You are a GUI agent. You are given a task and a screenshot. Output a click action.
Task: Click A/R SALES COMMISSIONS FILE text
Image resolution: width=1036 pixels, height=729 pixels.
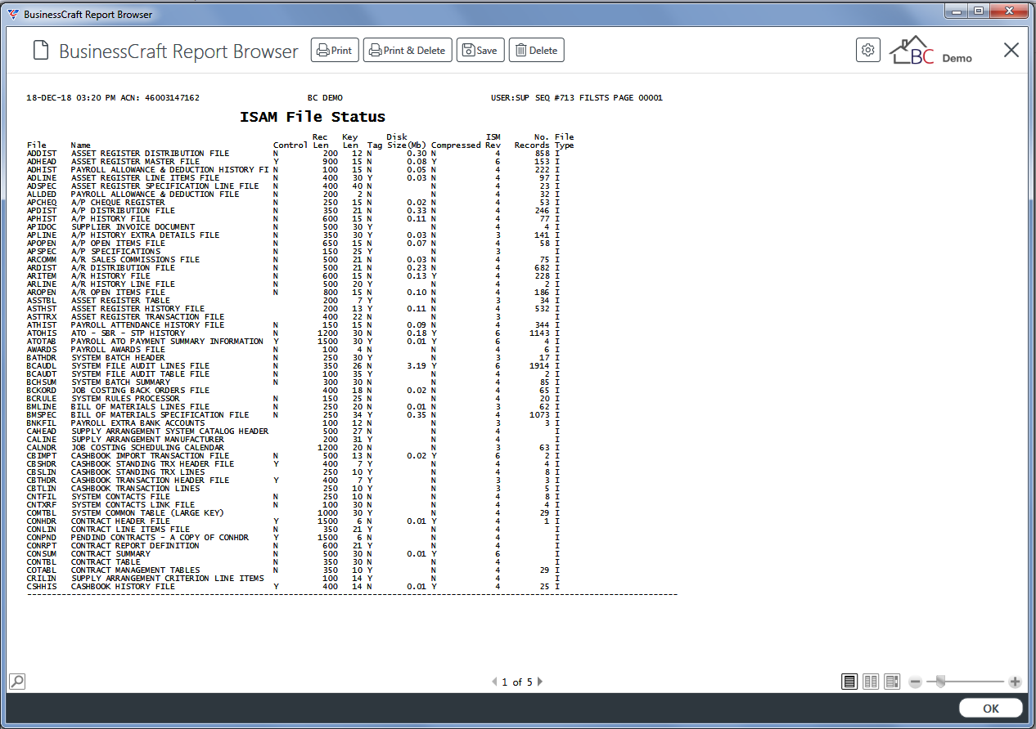pyautogui.click(x=135, y=260)
